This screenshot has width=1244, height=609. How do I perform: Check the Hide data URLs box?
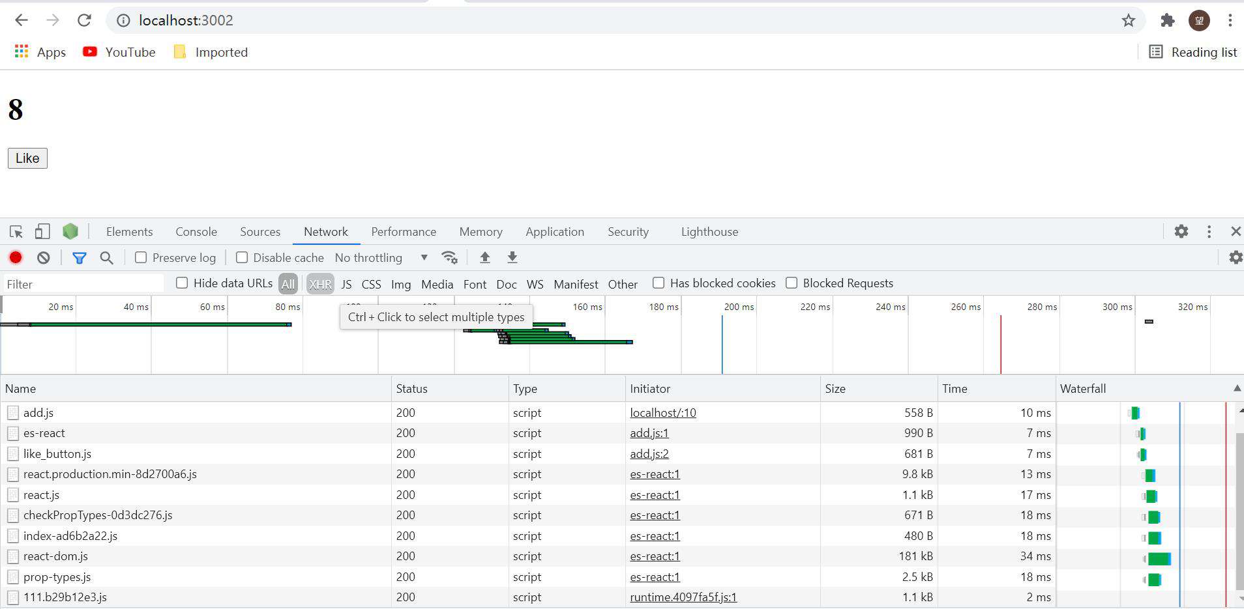click(182, 283)
